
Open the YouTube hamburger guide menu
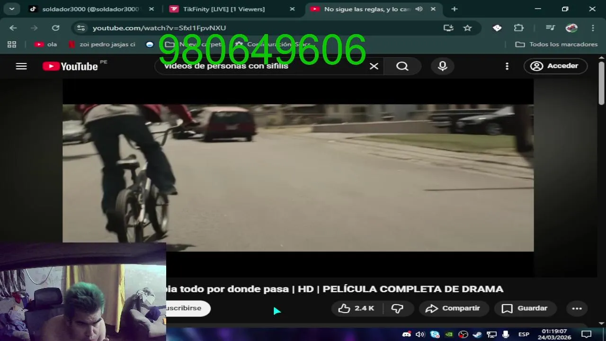(21, 66)
